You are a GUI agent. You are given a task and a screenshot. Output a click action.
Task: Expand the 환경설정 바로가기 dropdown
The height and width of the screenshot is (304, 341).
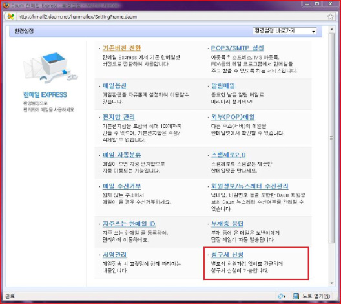(285, 31)
